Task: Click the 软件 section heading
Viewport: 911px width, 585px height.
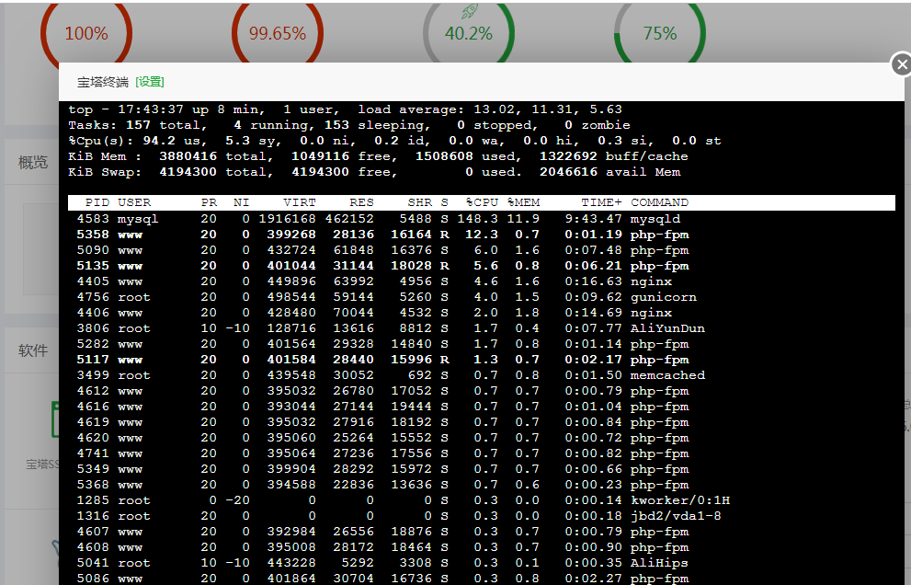Action: click(x=32, y=350)
